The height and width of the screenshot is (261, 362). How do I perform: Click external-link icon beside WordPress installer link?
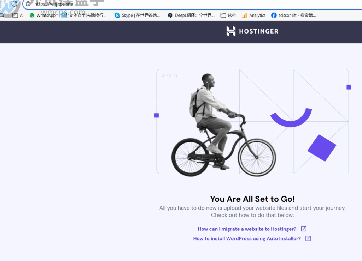click(308, 238)
